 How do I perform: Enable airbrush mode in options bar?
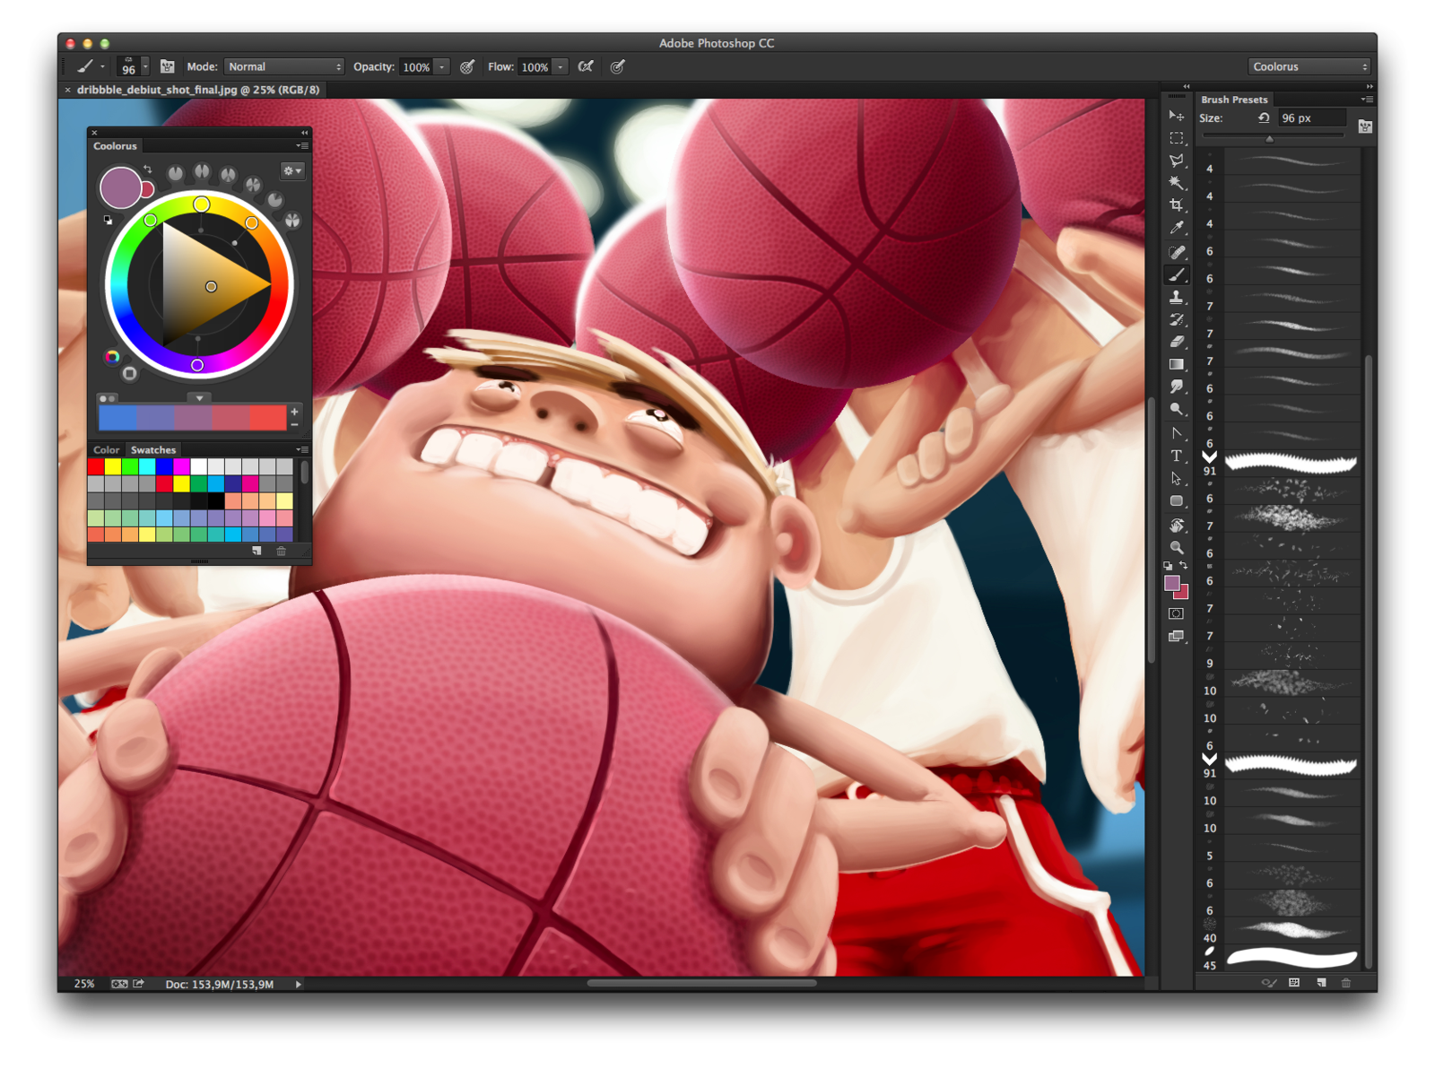point(586,66)
